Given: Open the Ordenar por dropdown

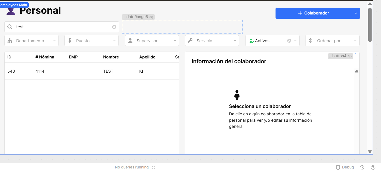Looking at the screenshot, I should click(x=355, y=40).
